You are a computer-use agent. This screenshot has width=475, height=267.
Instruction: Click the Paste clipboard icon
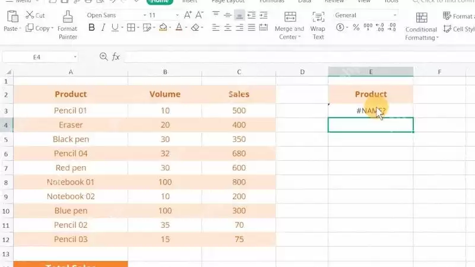pos(12,17)
